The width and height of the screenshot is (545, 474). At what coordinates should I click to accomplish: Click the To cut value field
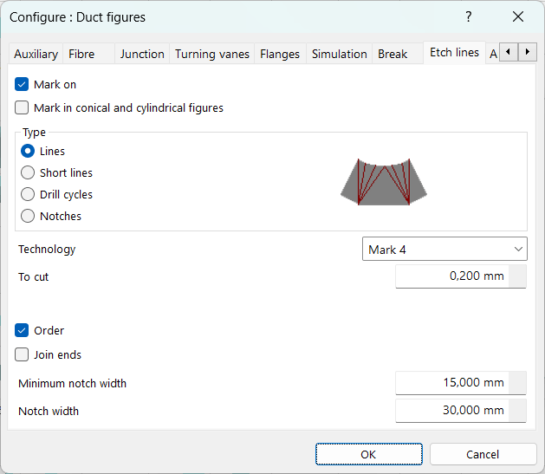coord(452,276)
